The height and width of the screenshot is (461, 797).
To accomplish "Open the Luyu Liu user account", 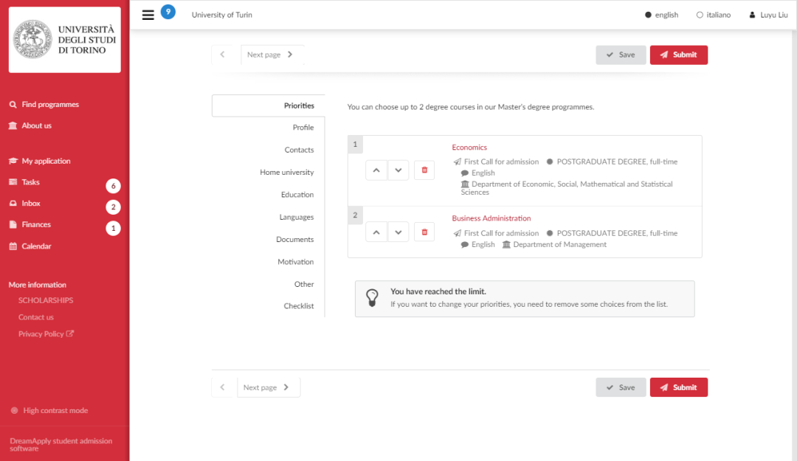I will 768,15.
